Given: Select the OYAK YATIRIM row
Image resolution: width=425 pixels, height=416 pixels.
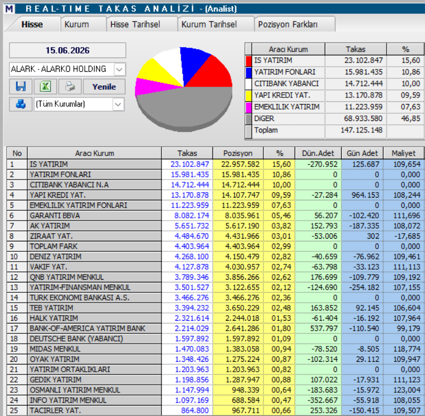Looking at the screenshot, I should (216, 360).
